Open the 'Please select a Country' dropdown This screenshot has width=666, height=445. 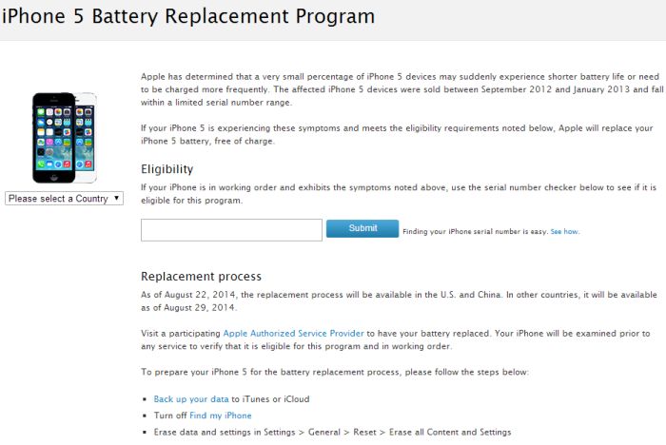tap(64, 199)
